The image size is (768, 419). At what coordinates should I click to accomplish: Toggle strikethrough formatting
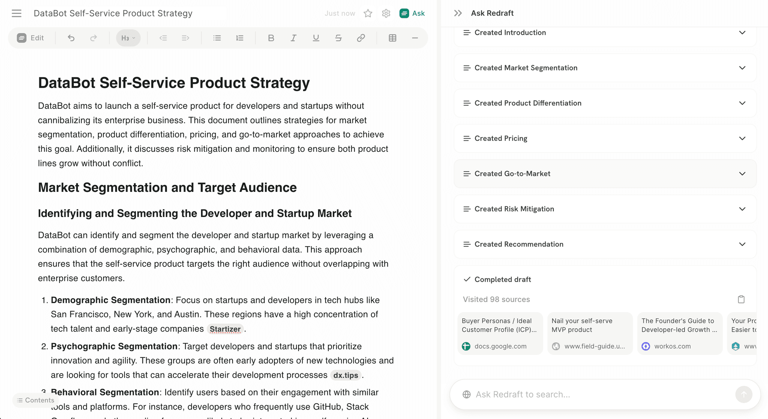pos(338,38)
